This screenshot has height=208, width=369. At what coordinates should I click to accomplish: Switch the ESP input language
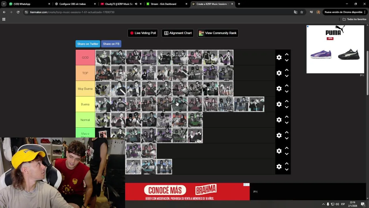point(343,204)
